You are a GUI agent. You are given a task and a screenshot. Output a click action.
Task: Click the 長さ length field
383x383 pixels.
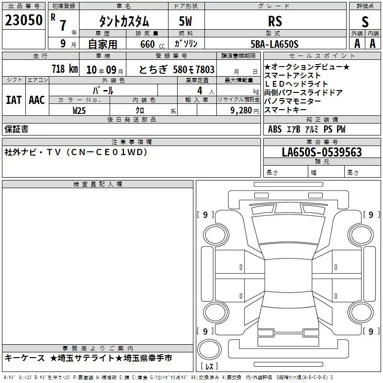286,172
